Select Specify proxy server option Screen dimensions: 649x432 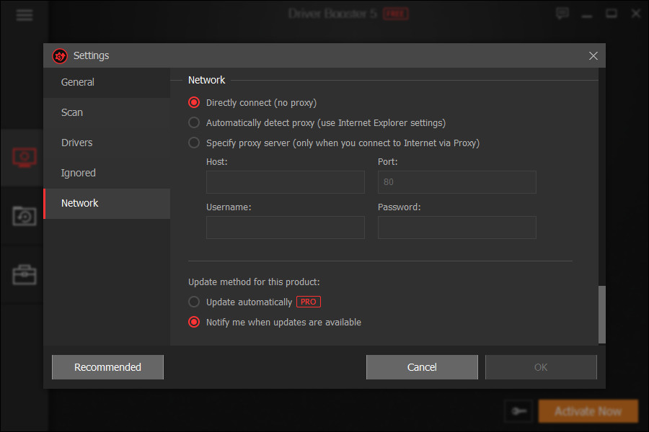pos(193,143)
